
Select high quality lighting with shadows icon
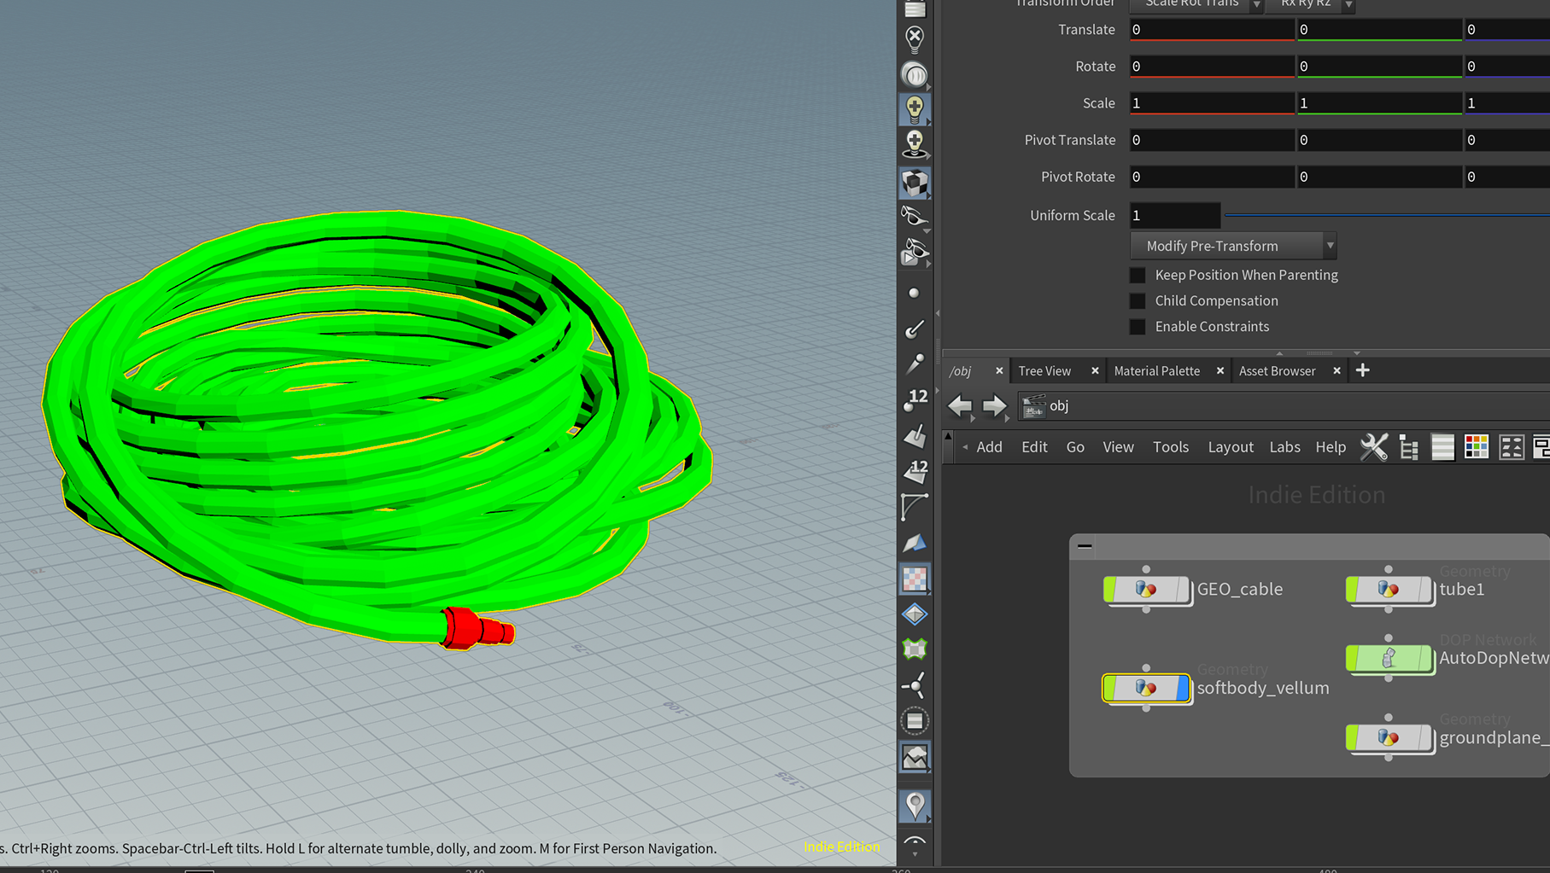(915, 143)
